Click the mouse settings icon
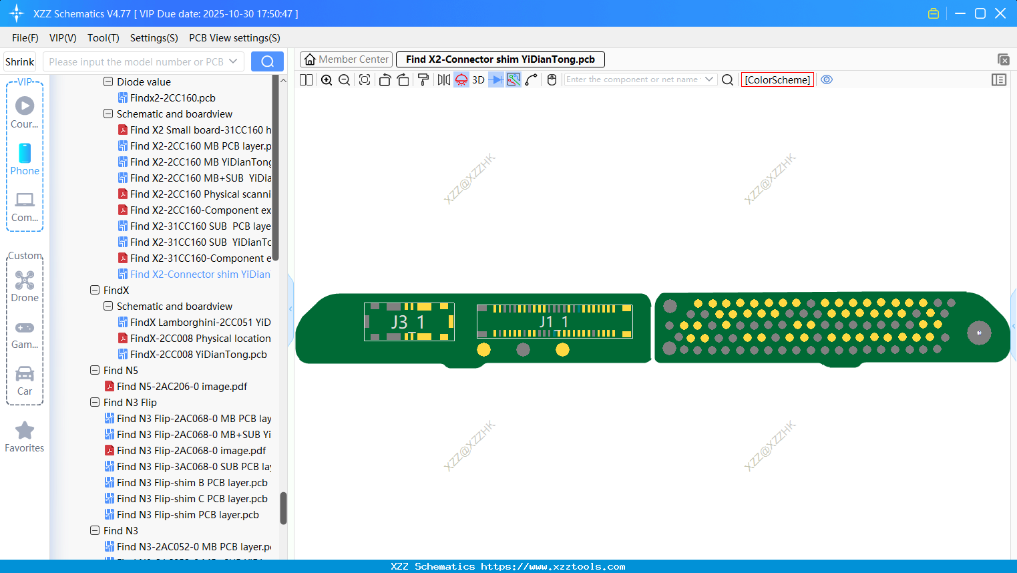 pyautogui.click(x=552, y=79)
